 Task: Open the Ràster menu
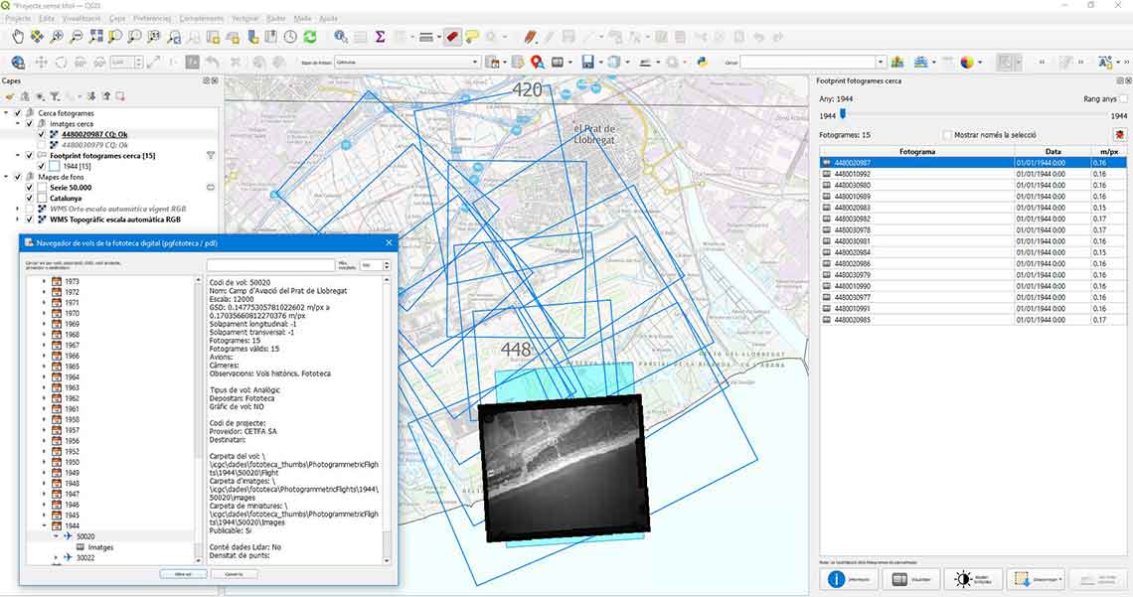276,18
